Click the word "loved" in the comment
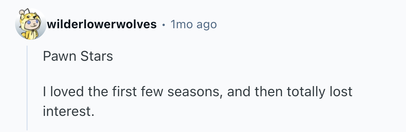406x132 pixels. [x=65, y=92]
